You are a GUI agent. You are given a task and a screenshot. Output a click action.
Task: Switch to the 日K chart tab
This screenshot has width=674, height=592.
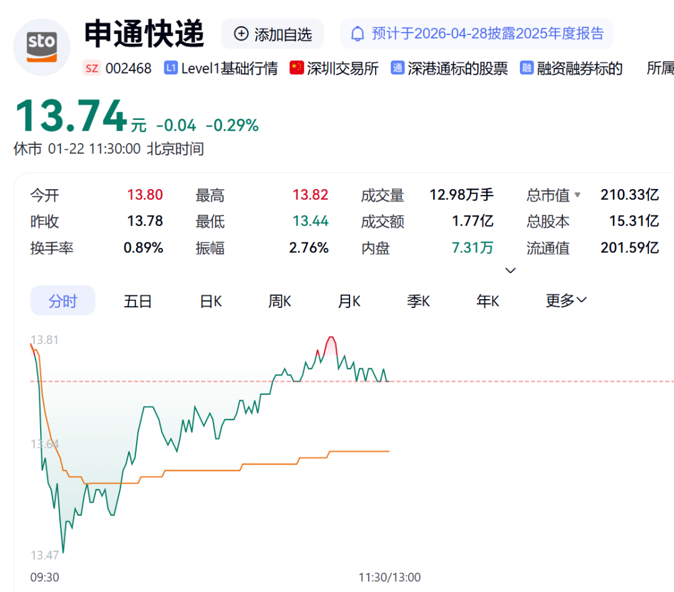coord(210,301)
